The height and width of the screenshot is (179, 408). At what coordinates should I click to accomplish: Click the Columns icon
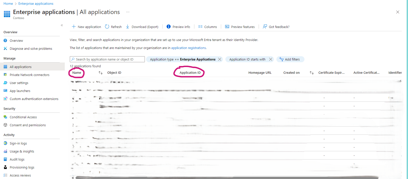[x=200, y=26]
